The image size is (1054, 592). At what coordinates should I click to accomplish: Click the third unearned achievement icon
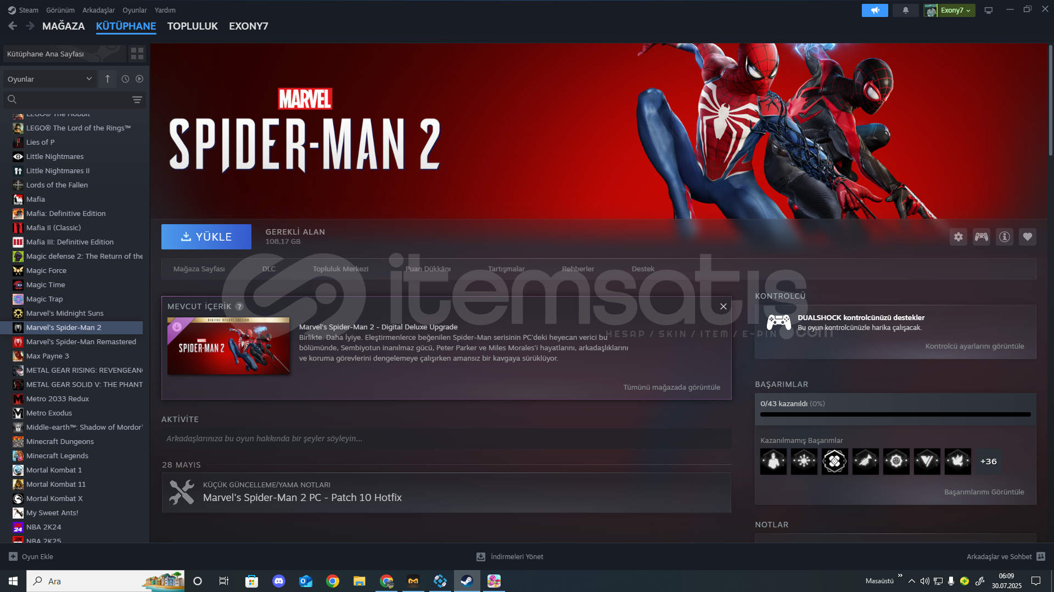click(x=835, y=462)
